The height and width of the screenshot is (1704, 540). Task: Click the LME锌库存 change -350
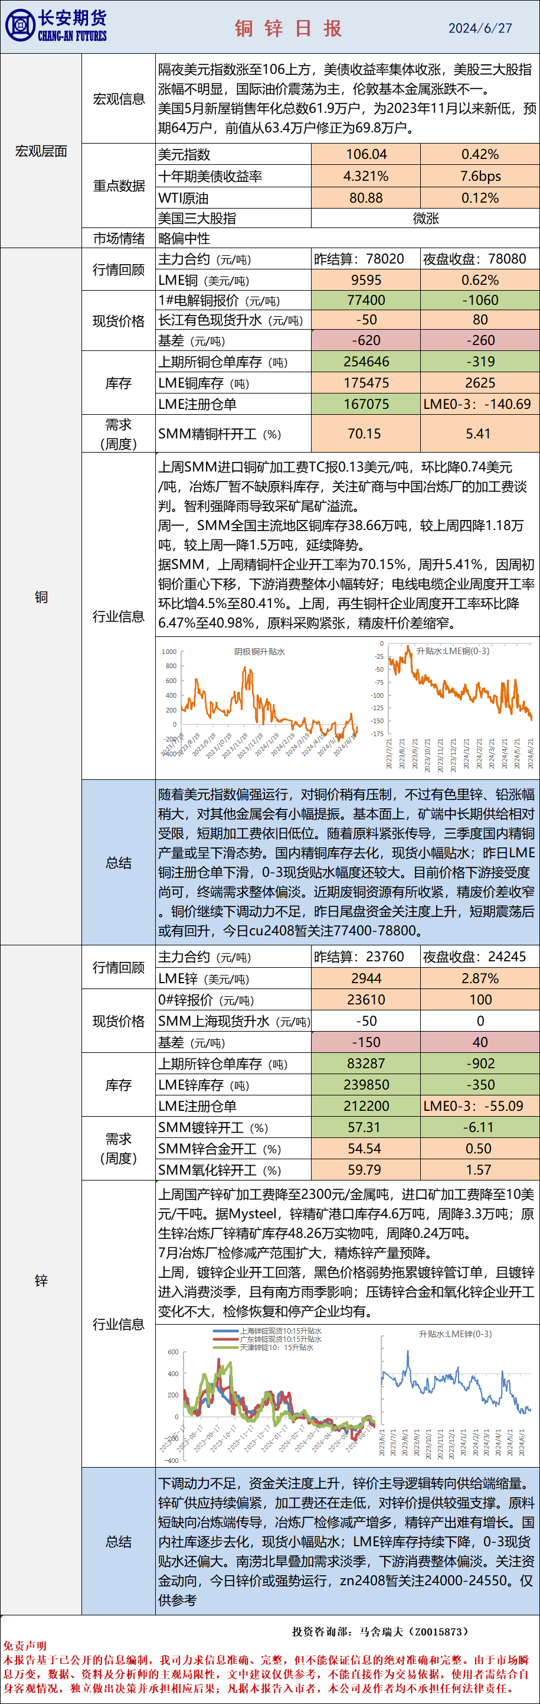[x=480, y=1085]
